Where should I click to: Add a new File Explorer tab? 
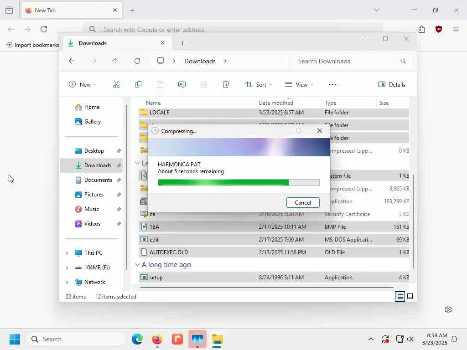[x=183, y=43]
